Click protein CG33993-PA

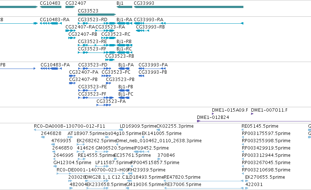152,69
